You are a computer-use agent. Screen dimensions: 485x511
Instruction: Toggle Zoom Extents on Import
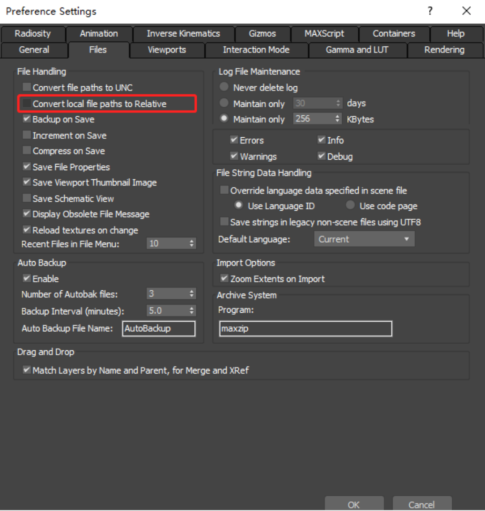coord(224,278)
